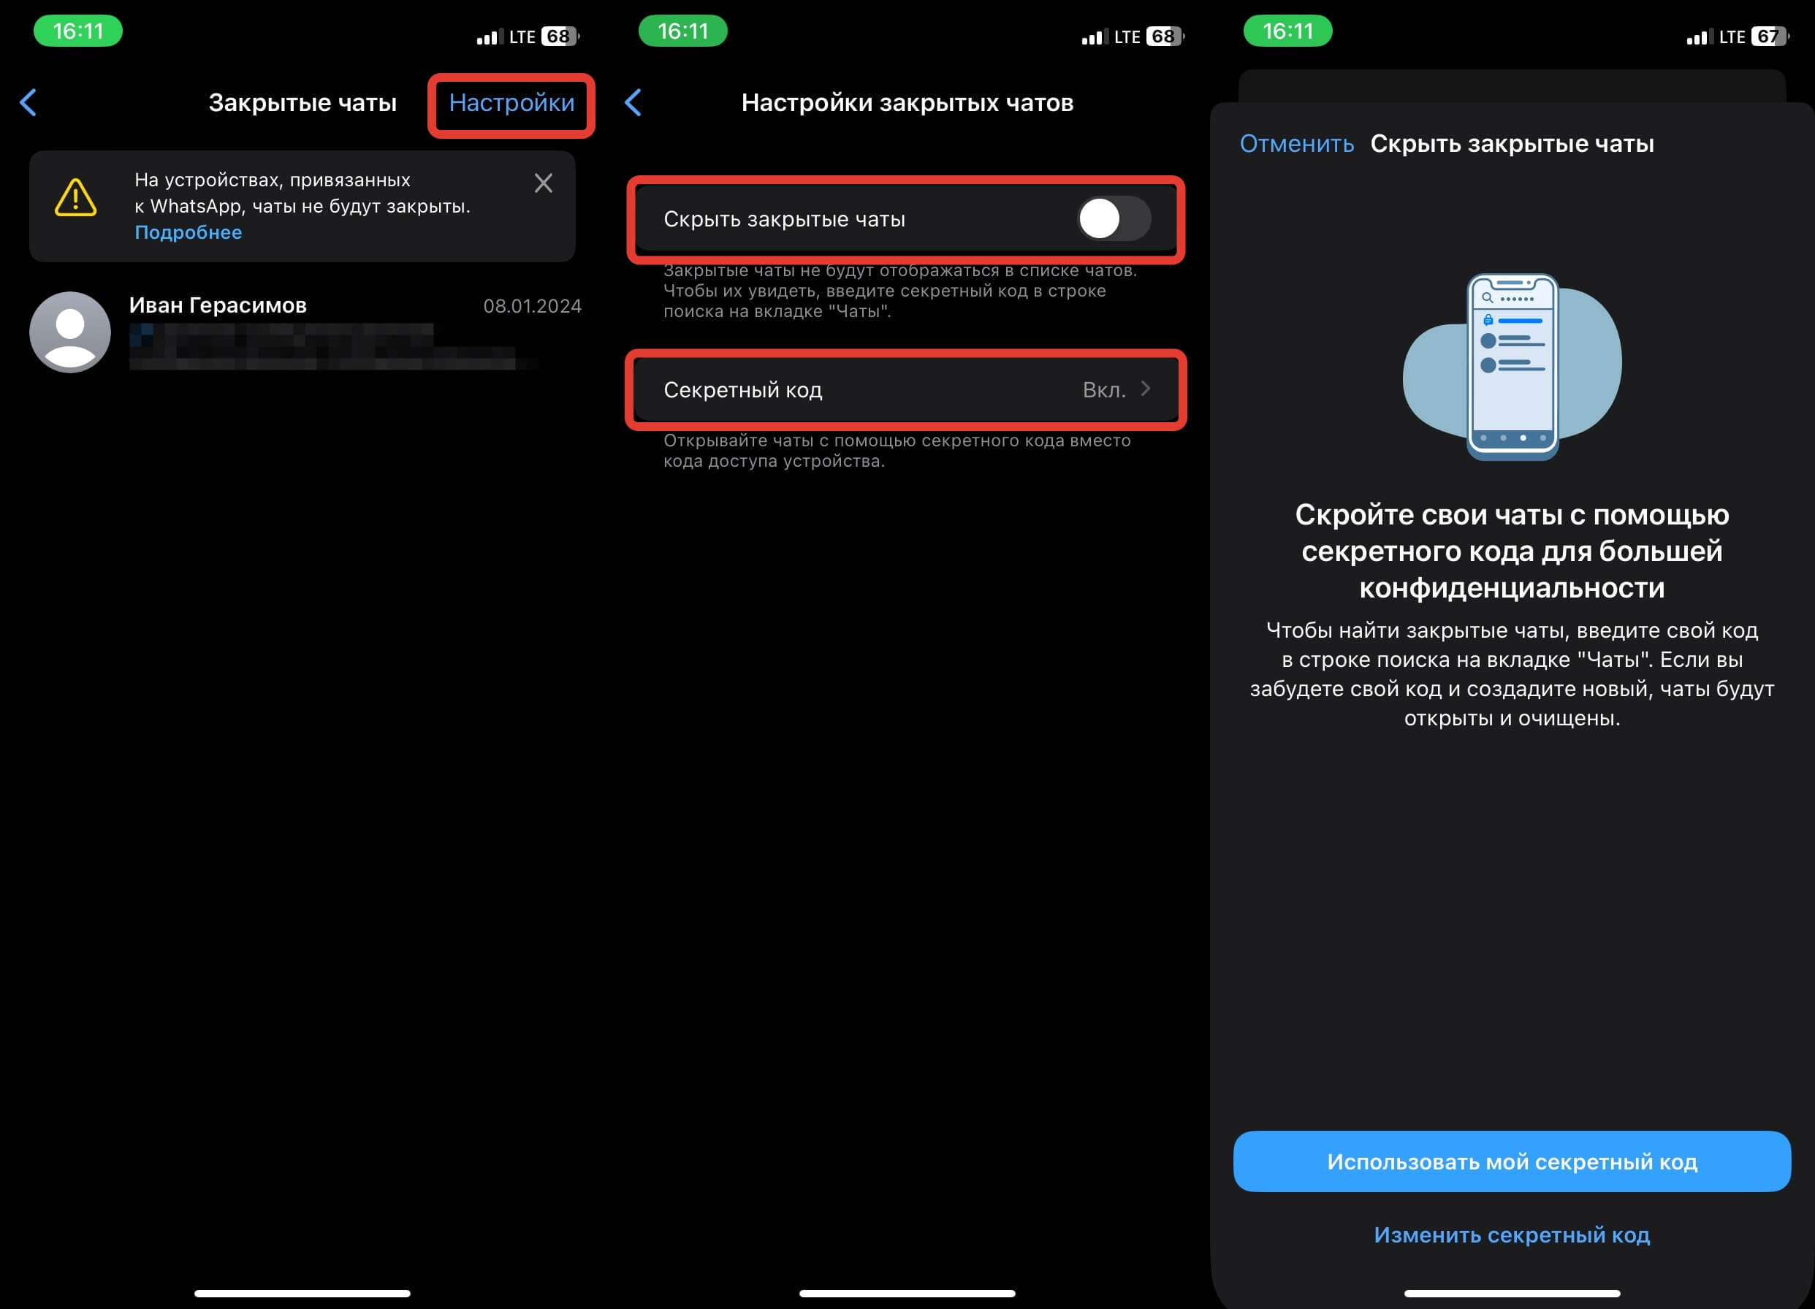Tap the battery indicator showing 67
1815x1309 pixels.
pos(1768,36)
